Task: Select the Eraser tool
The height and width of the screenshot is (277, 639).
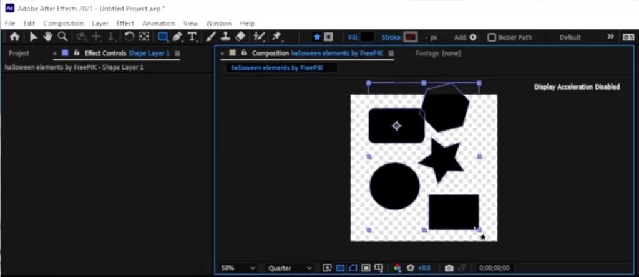Action: click(240, 37)
